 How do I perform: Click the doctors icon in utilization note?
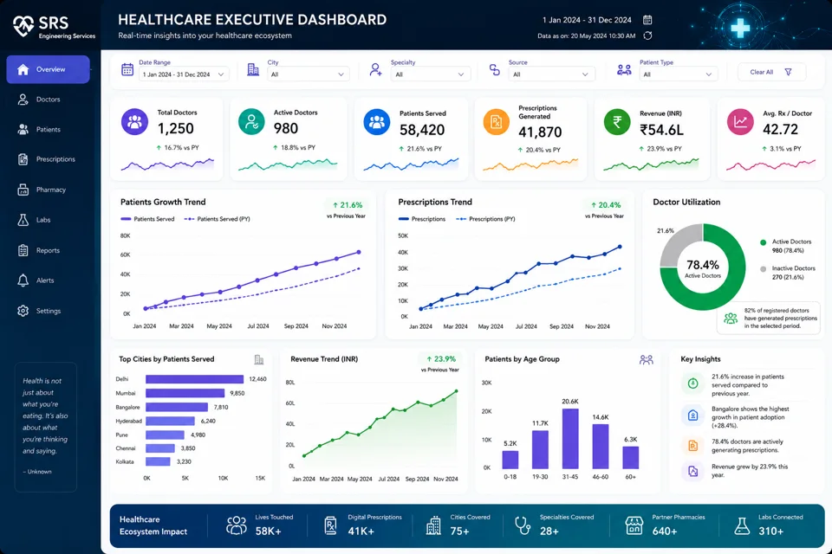731,318
